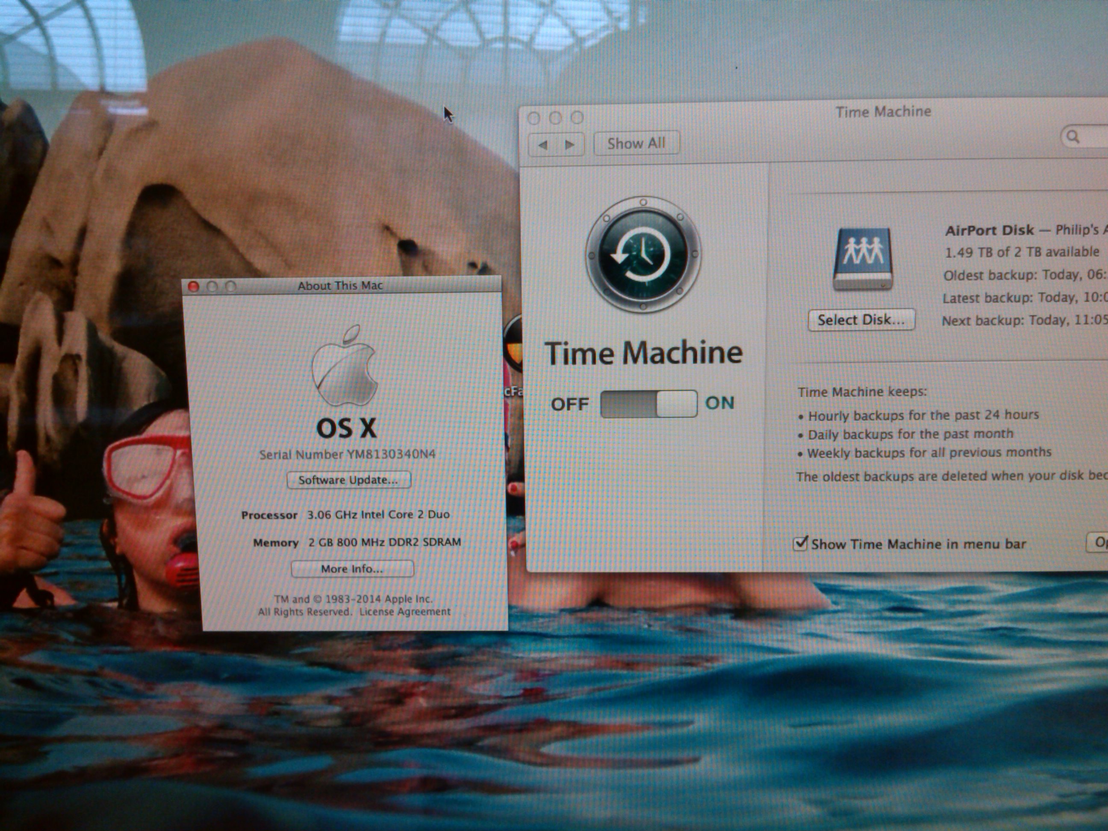Click the OFF label beside the switch
The image size is (1108, 831).
click(569, 404)
